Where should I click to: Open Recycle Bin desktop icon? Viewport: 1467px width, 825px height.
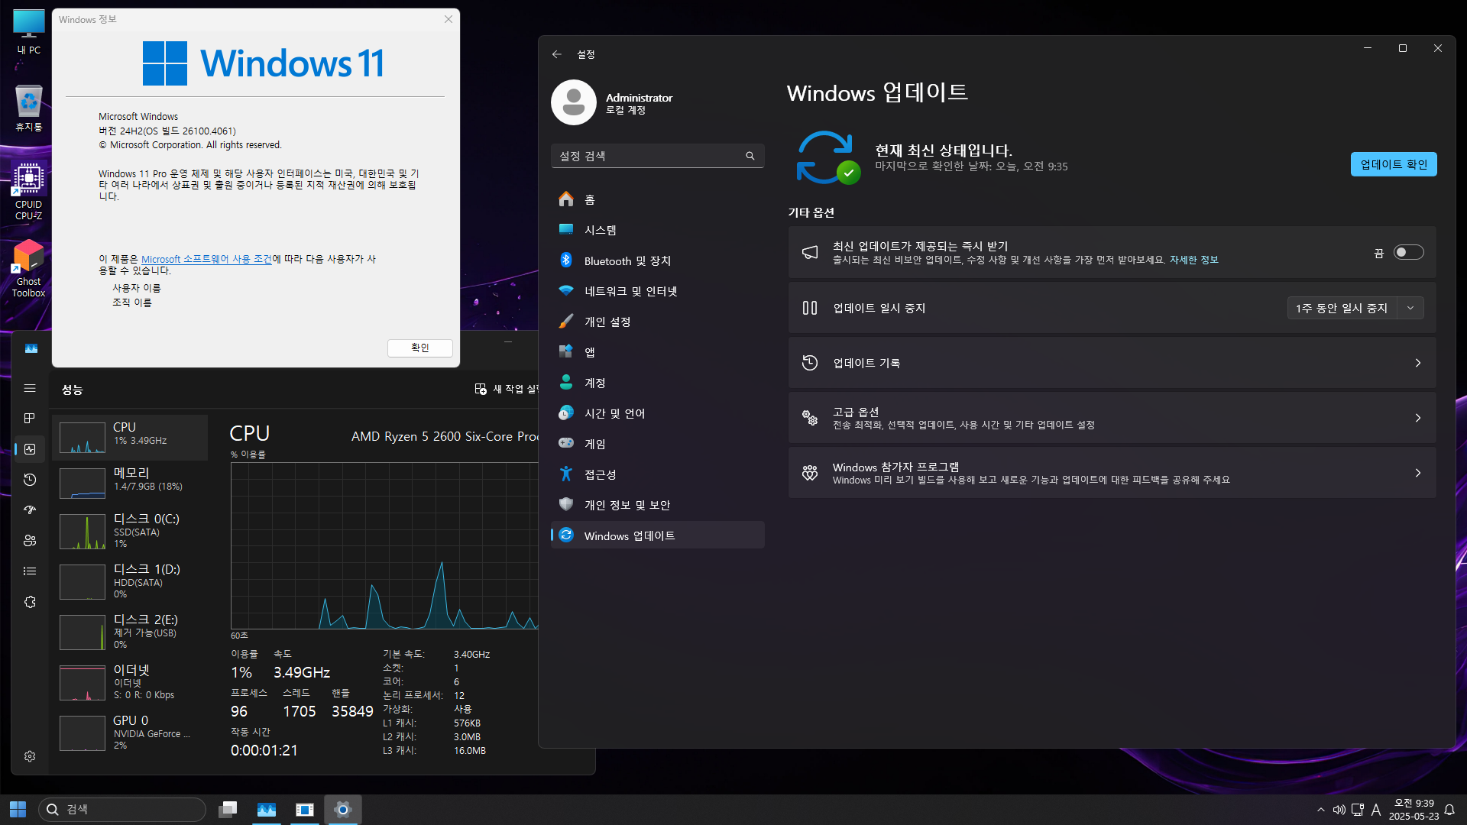pos(29,108)
